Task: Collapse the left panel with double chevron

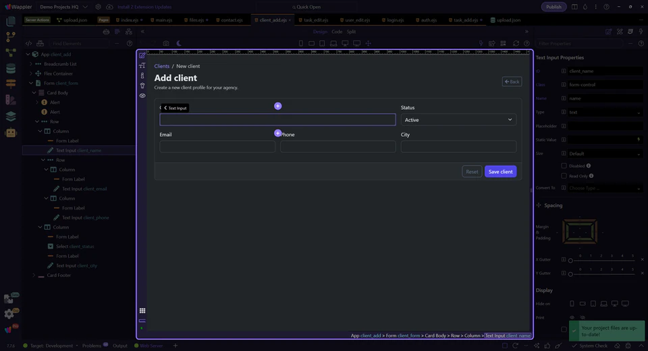Action: [142, 32]
